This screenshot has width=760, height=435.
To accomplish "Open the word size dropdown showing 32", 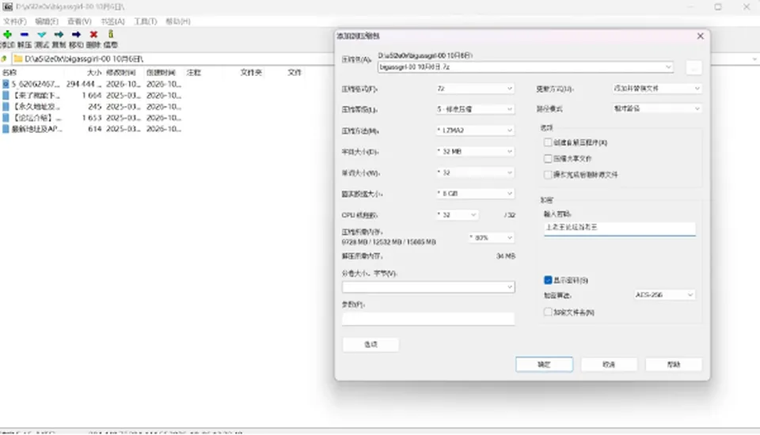I will pyautogui.click(x=475, y=172).
